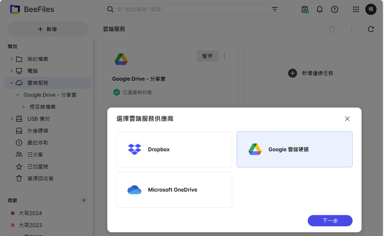Expand the USB 備份 node
Viewport: 384px width, 236px height.
point(11,118)
